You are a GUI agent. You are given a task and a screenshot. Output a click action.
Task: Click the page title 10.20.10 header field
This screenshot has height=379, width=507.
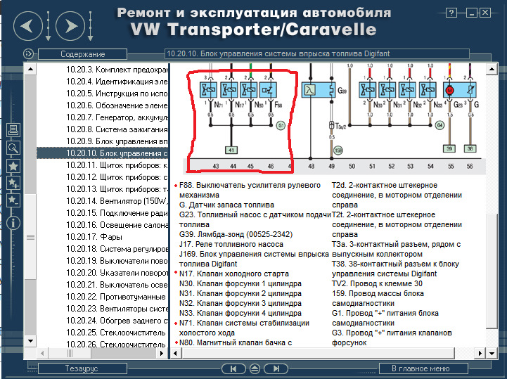pos(317,53)
